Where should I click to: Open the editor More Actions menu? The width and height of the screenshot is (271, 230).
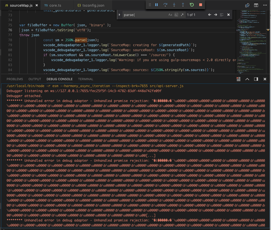[x=265, y=5]
